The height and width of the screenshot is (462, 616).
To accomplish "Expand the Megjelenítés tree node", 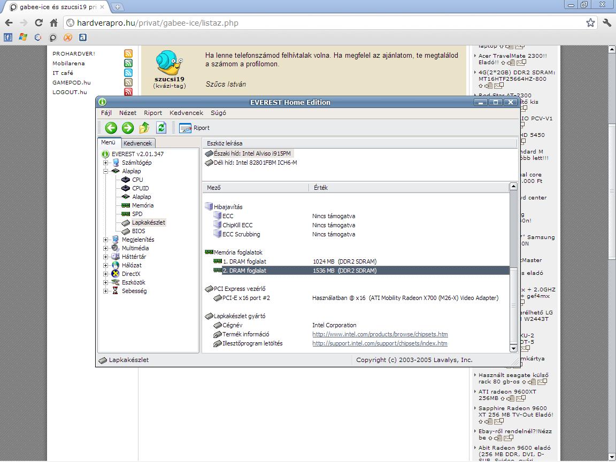I will [x=105, y=240].
